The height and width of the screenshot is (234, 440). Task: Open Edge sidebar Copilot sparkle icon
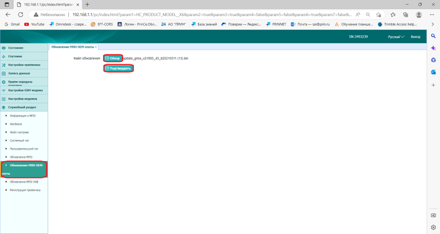433,48
